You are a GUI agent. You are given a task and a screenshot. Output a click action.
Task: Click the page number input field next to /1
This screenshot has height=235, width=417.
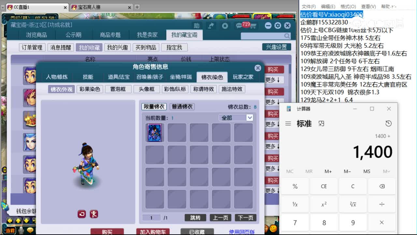[151, 218]
